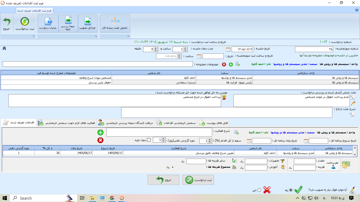This screenshot has width=360, height=202.
Task: Click the person-selection list icon beside موضوعات مطروحه
Action: (x=237, y=64)
